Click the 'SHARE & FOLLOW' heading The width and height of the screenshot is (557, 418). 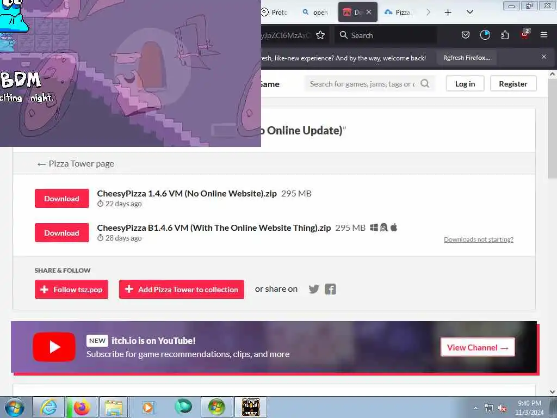pyautogui.click(x=63, y=270)
